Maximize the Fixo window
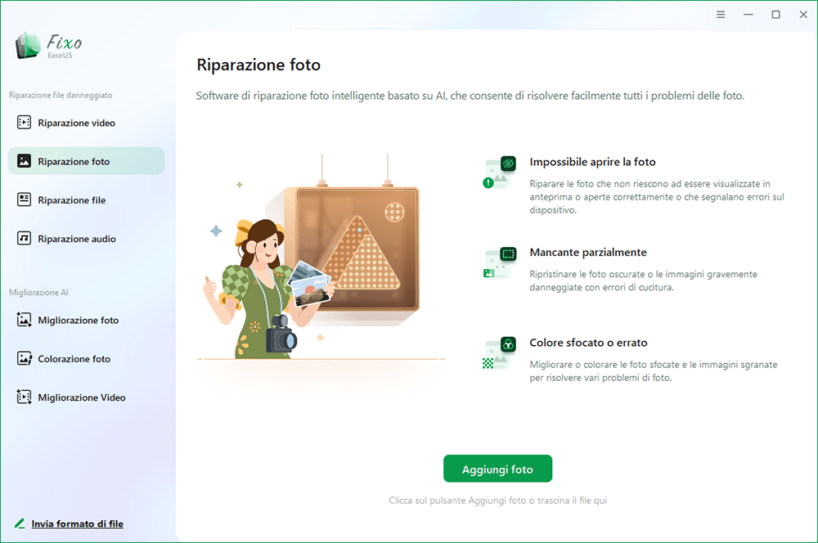 coord(775,15)
